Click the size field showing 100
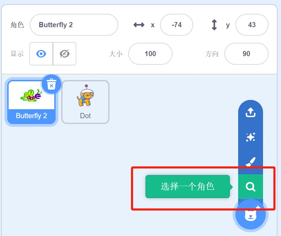 (150, 54)
